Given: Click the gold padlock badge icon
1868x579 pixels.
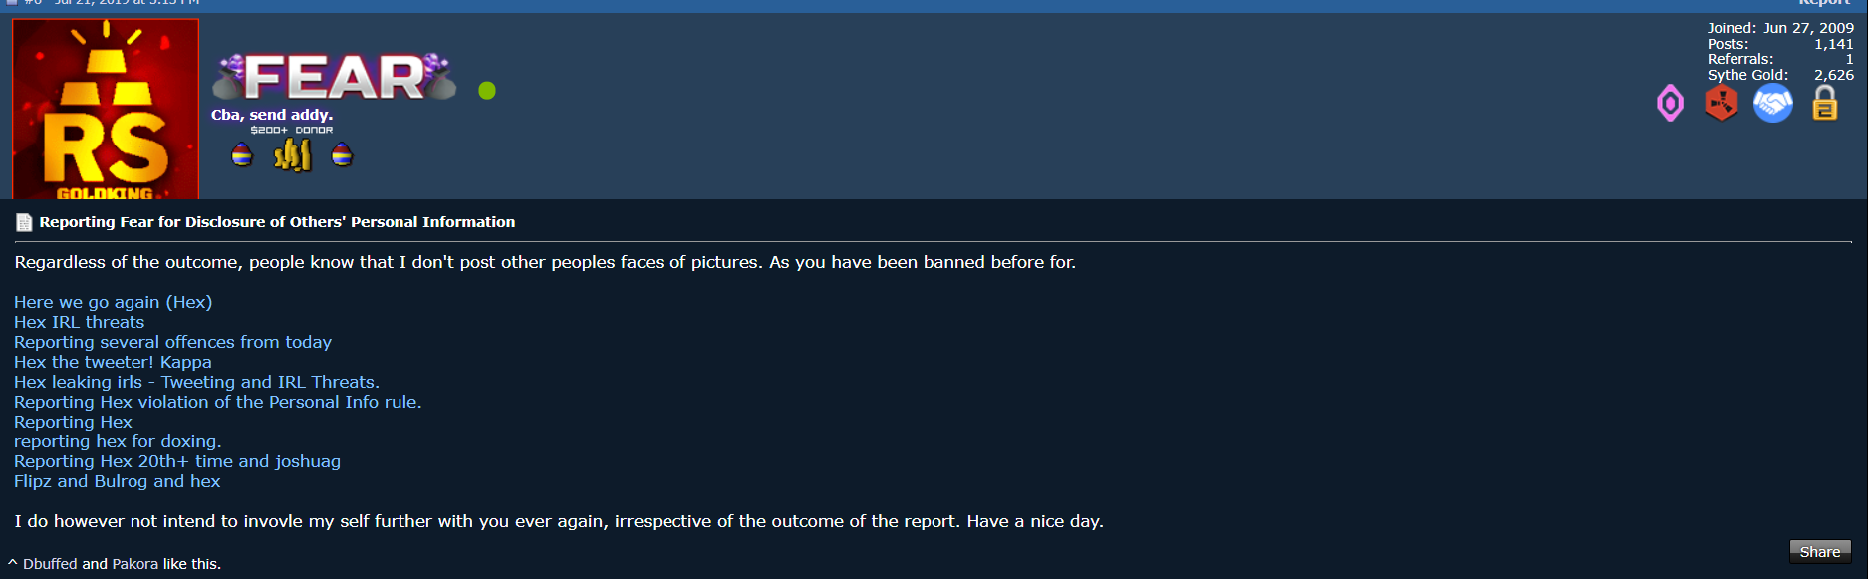Looking at the screenshot, I should pyautogui.click(x=1824, y=103).
